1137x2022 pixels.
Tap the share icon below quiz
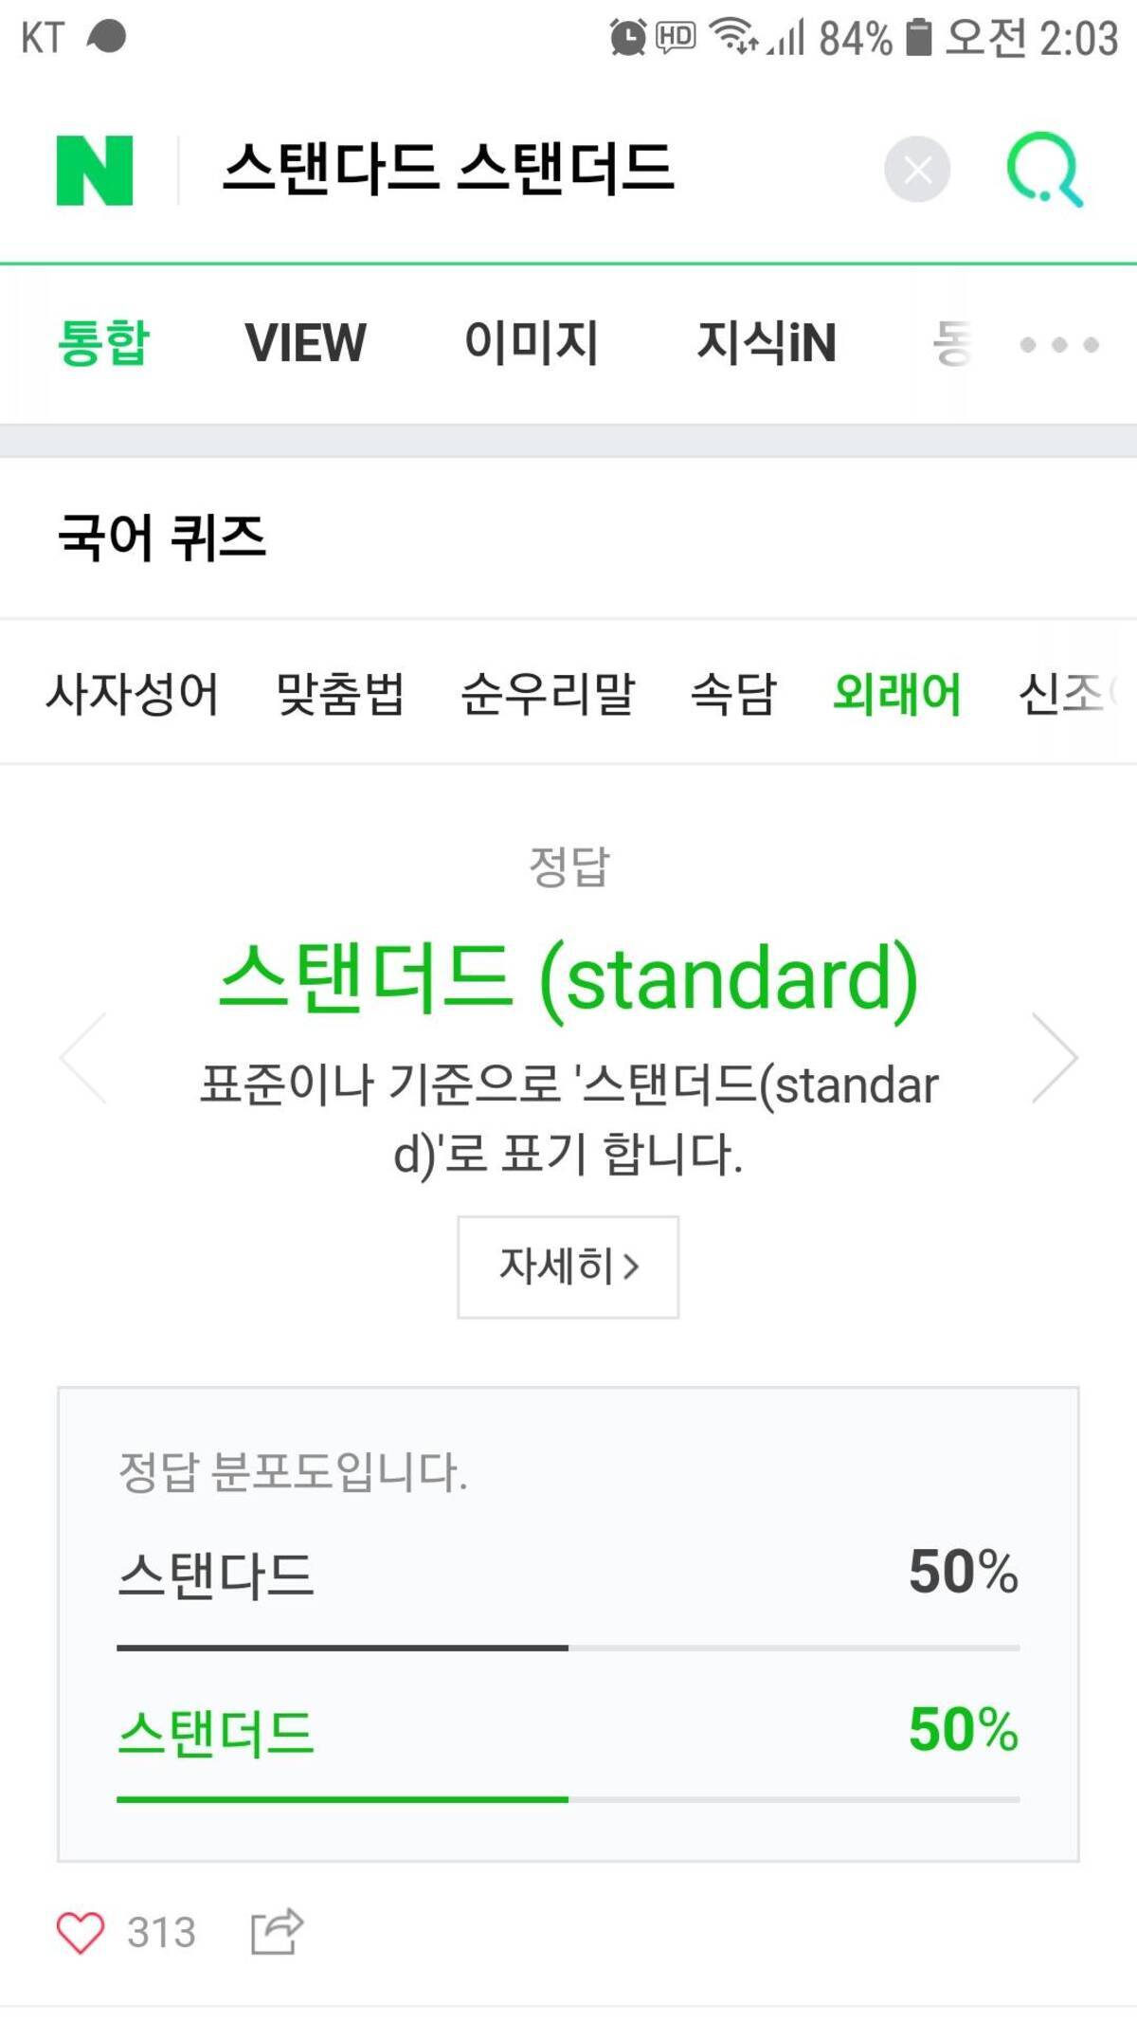276,1932
